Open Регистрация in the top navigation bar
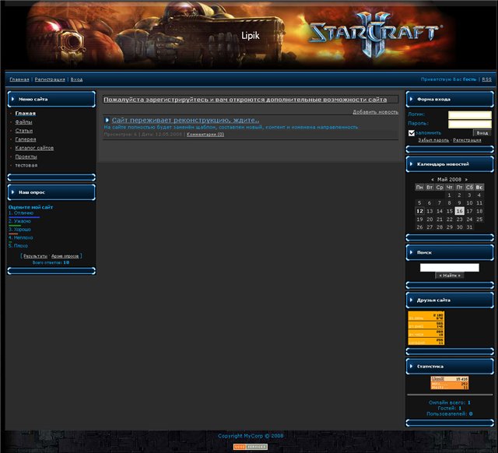498x453 pixels. click(50, 79)
